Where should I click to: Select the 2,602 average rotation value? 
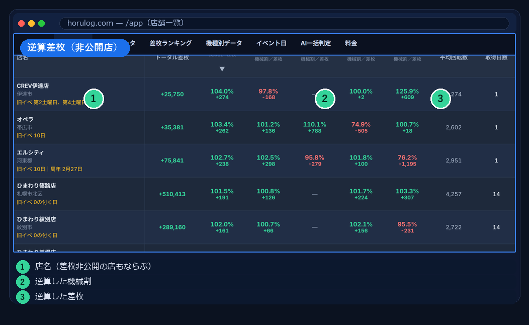(454, 127)
